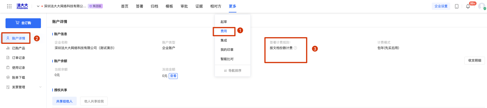Click the 0元 current balance value
Viewport: 487px width, 108px height.
tap(57, 75)
